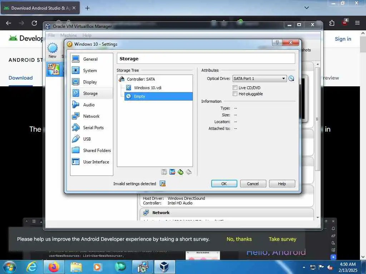Click the Take survey link
This screenshot has height=274, width=366.
[282, 239]
